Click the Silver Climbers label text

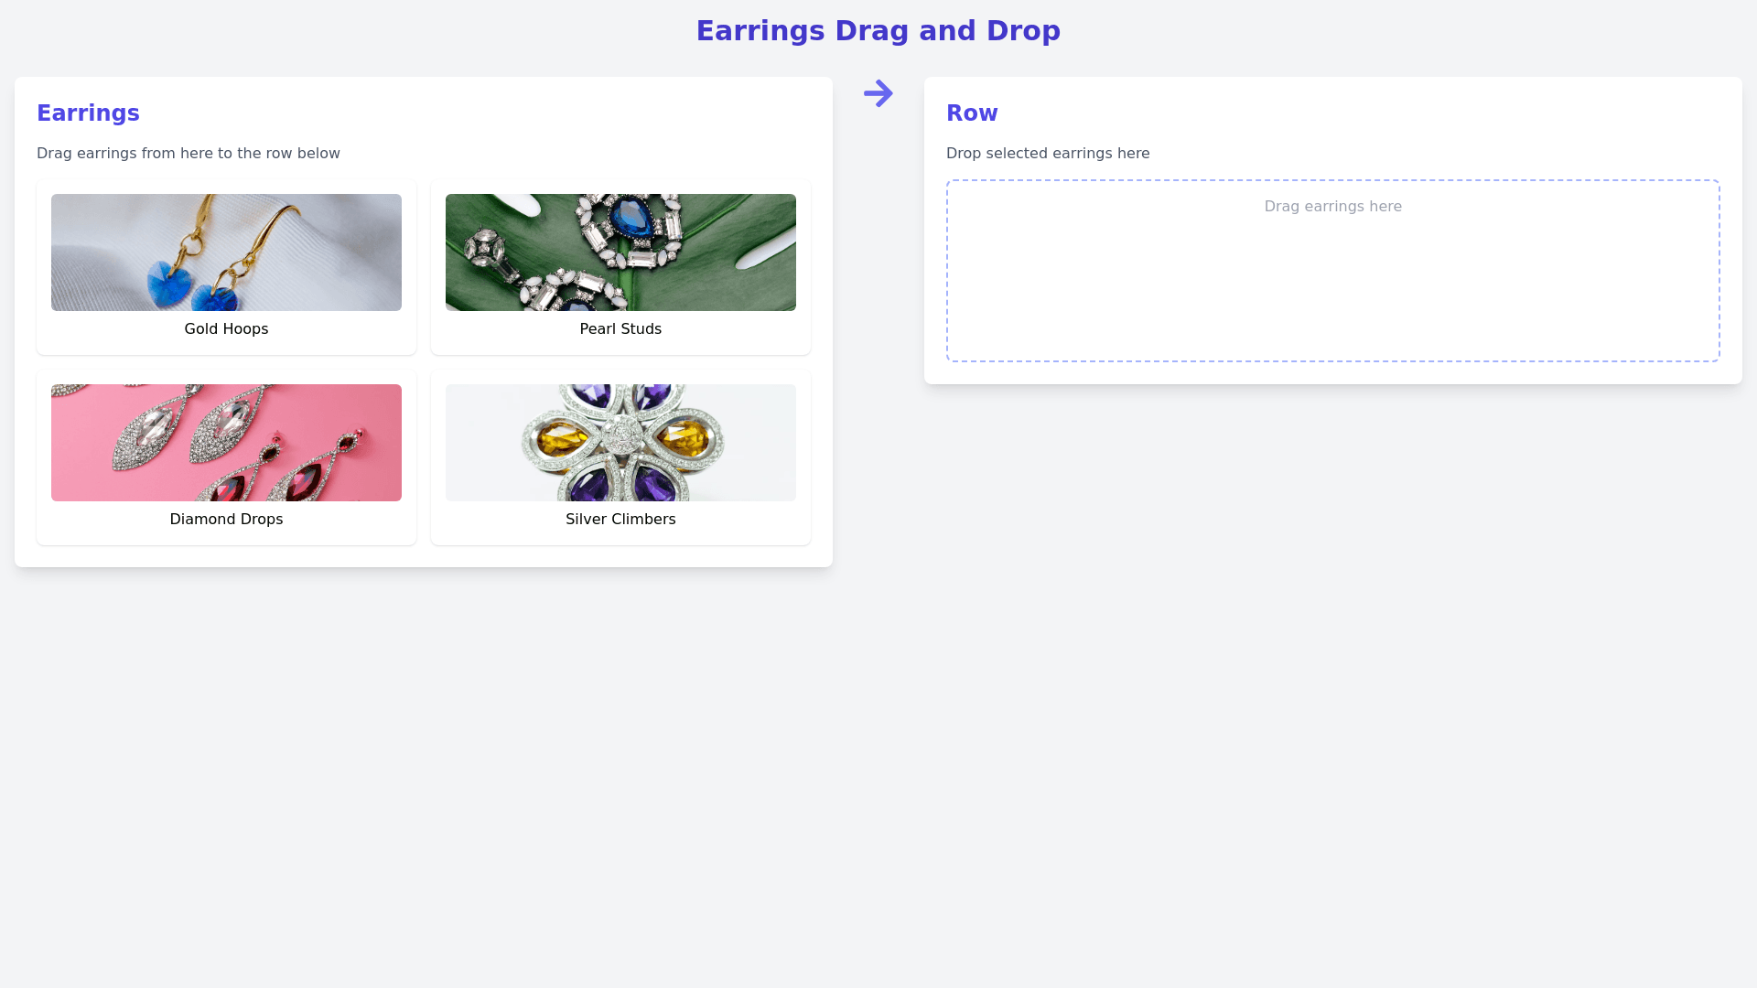(x=620, y=520)
